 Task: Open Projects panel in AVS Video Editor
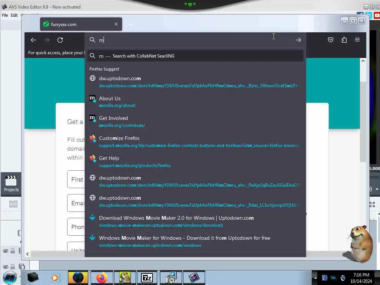coord(11,184)
